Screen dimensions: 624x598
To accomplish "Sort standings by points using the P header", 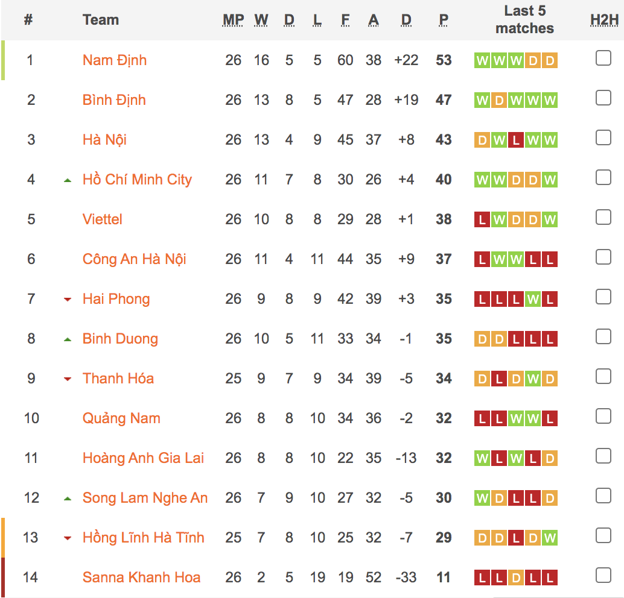I will [x=444, y=20].
